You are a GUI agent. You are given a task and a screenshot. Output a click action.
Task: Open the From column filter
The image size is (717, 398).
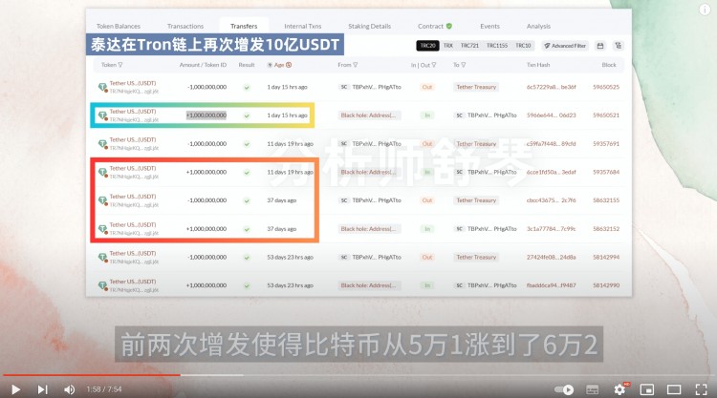(356, 65)
